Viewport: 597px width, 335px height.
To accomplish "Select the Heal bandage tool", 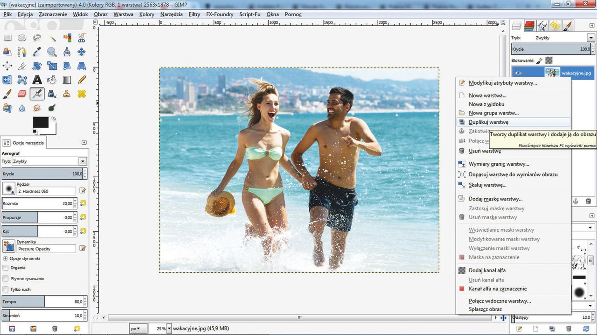I will pyautogui.click(x=82, y=94).
